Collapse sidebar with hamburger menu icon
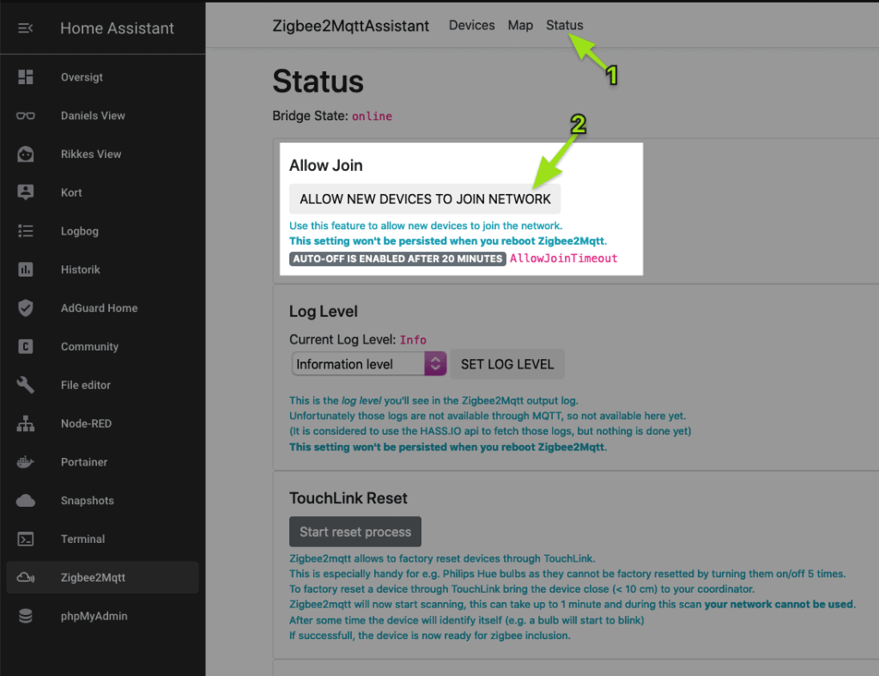879x676 pixels. pyautogui.click(x=25, y=28)
